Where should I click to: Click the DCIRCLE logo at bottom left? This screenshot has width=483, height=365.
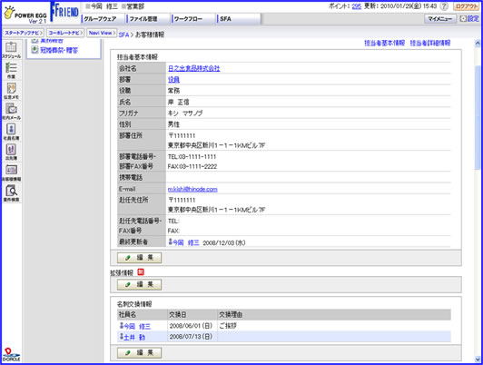click(x=11, y=354)
